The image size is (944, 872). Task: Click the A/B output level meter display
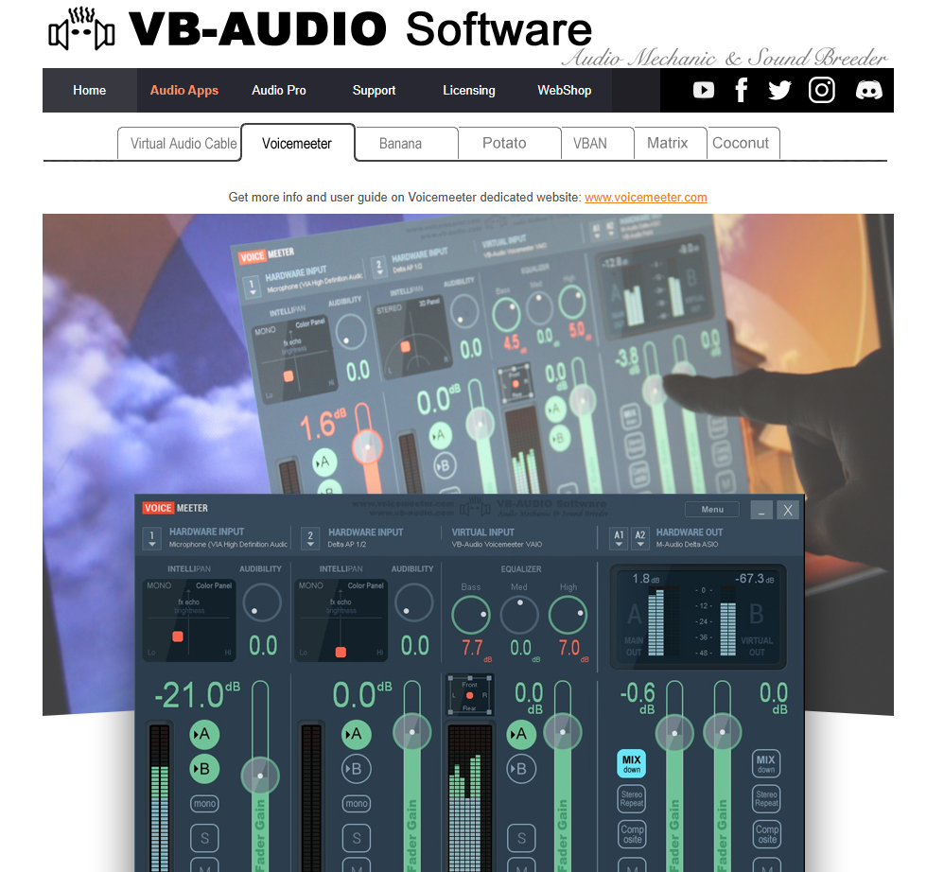pos(698,617)
